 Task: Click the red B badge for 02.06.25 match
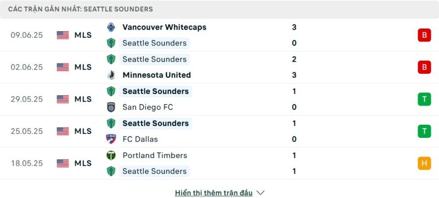coord(424,67)
